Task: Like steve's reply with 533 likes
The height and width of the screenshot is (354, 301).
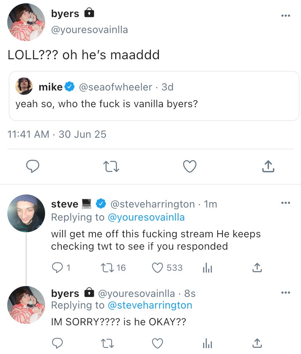Action: click(158, 268)
